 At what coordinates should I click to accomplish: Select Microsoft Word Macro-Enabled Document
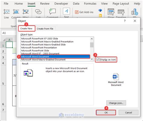(56, 60)
